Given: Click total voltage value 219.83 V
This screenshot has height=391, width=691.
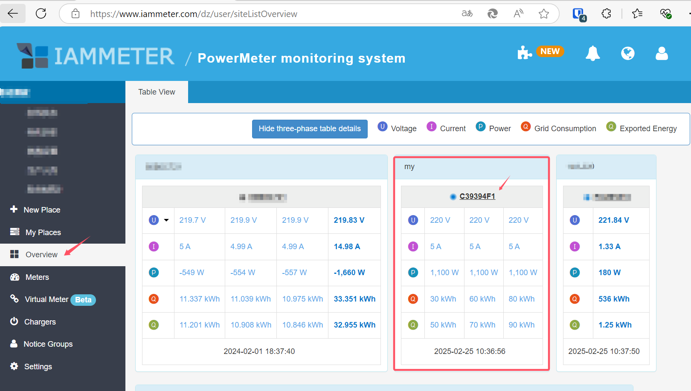Looking at the screenshot, I should pos(349,220).
